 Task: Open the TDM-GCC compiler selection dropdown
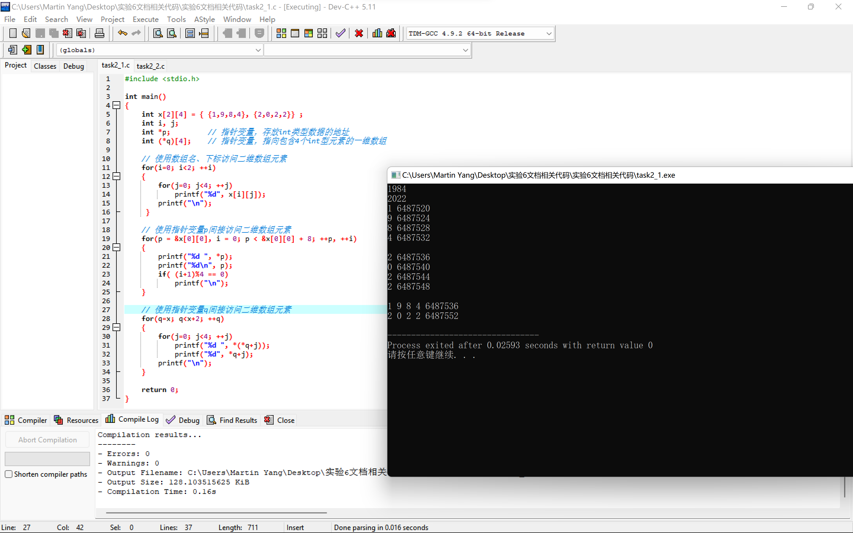[549, 33]
